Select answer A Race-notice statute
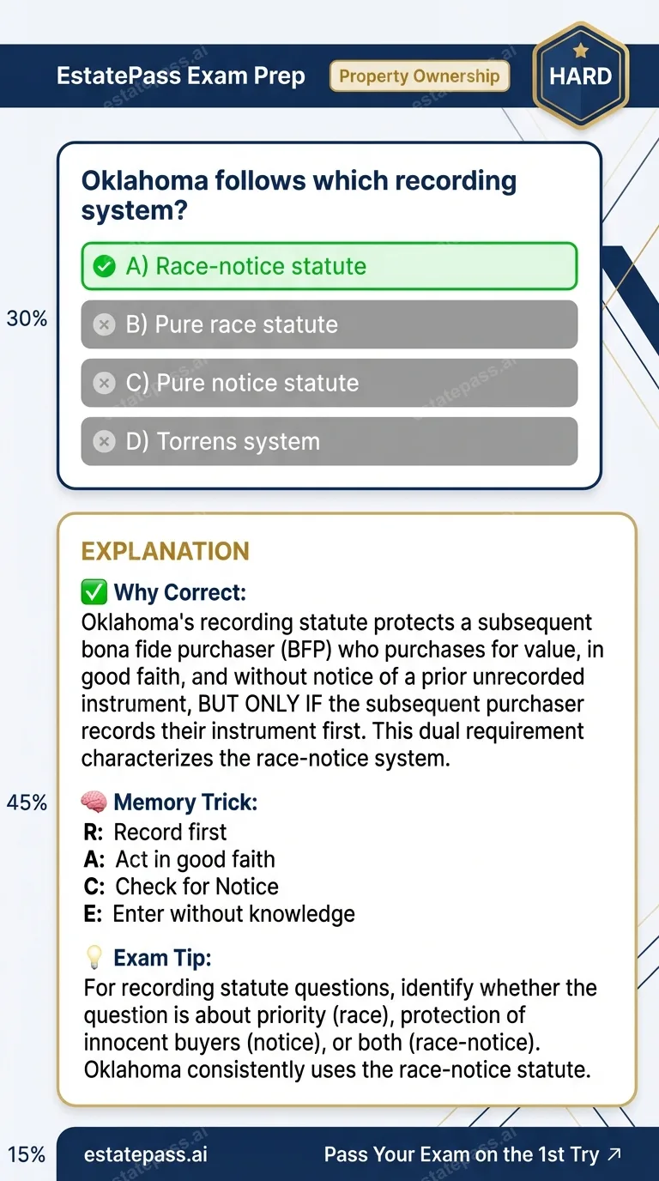659x1181 pixels. [329, 266]
